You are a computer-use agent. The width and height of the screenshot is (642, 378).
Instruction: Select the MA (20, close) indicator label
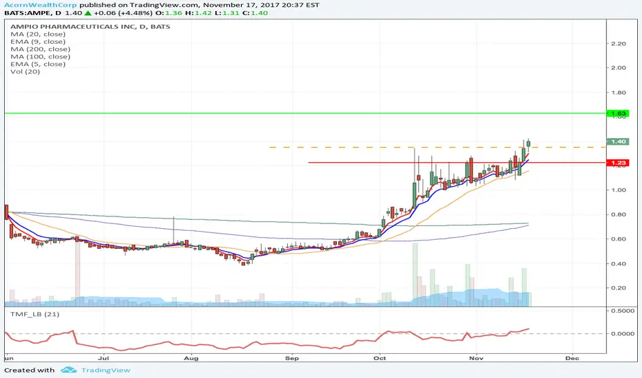(x=38, y=34)
